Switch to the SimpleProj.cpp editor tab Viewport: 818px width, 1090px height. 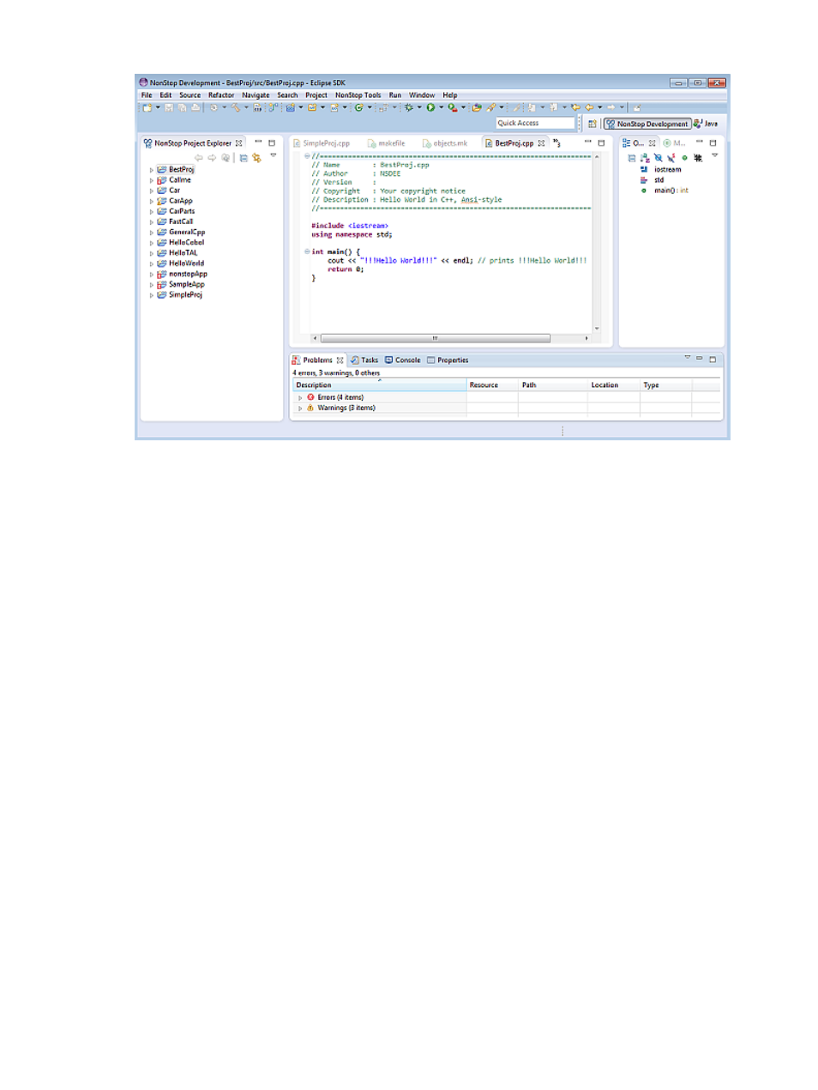[322, 143]
